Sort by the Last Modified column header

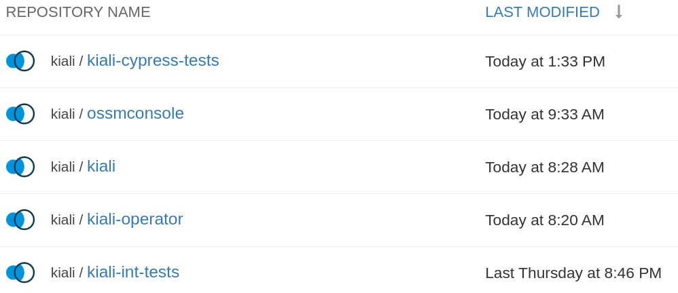coord(542,12)
